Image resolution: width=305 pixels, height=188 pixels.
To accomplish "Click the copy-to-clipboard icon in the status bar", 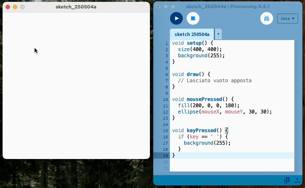I will pyautogui.click(x=287, y=180).
